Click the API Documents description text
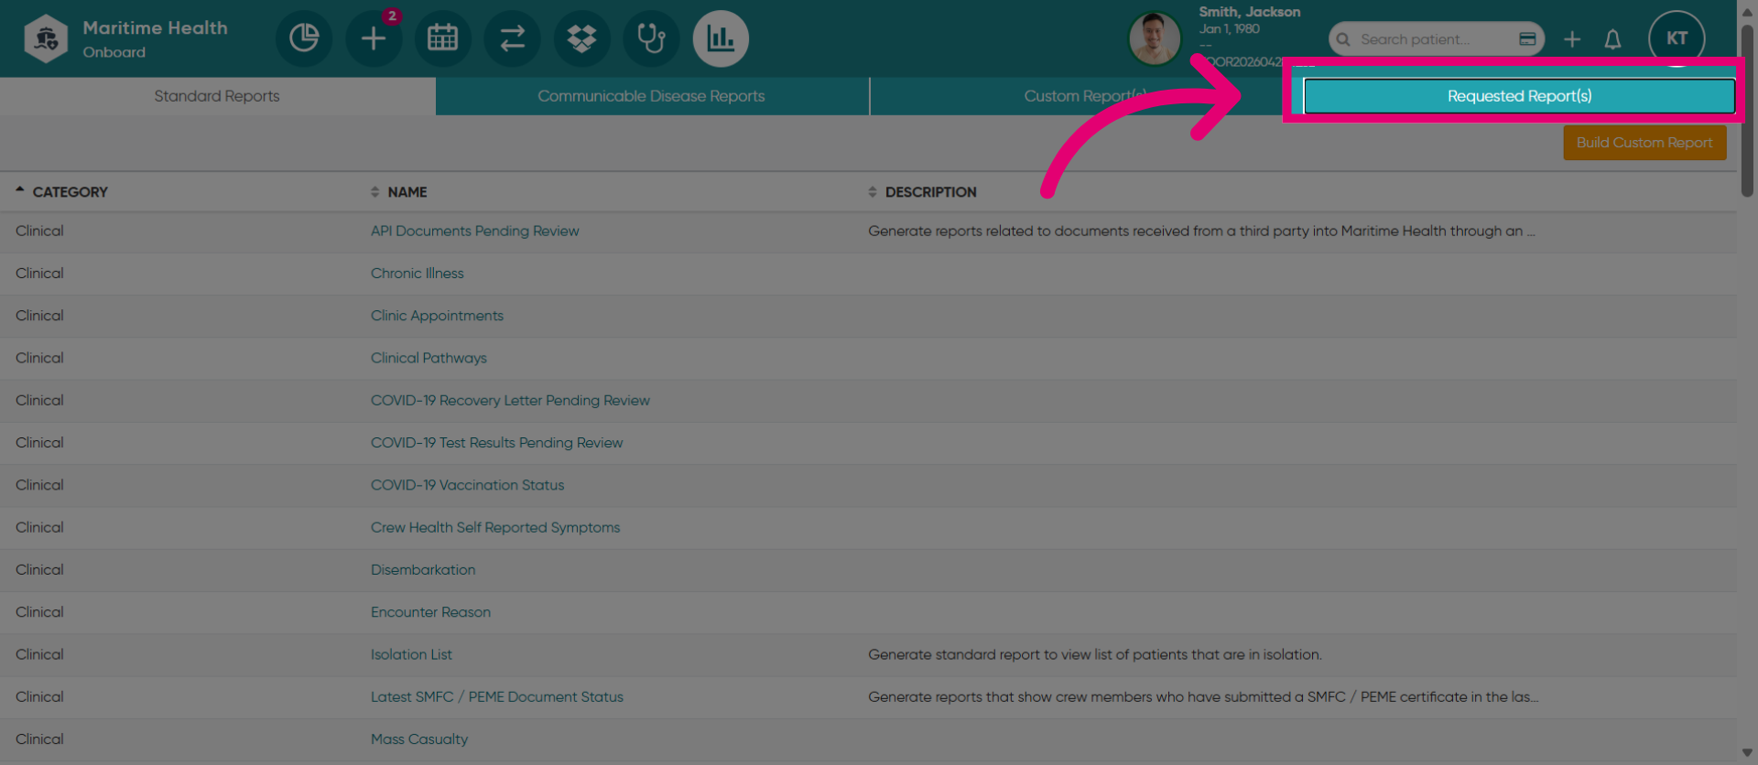1758x765 pixels. (1201, 232)
